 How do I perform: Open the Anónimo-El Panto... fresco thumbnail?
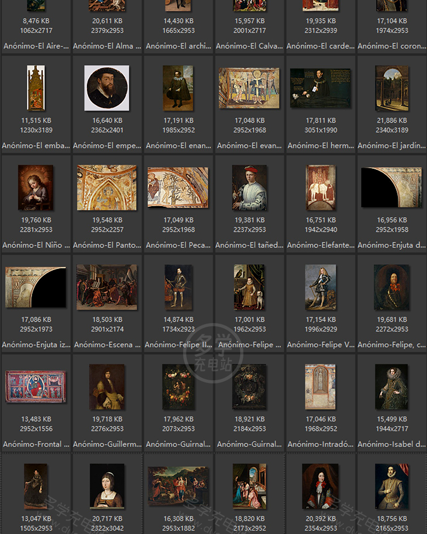click(x=107, y=187)
